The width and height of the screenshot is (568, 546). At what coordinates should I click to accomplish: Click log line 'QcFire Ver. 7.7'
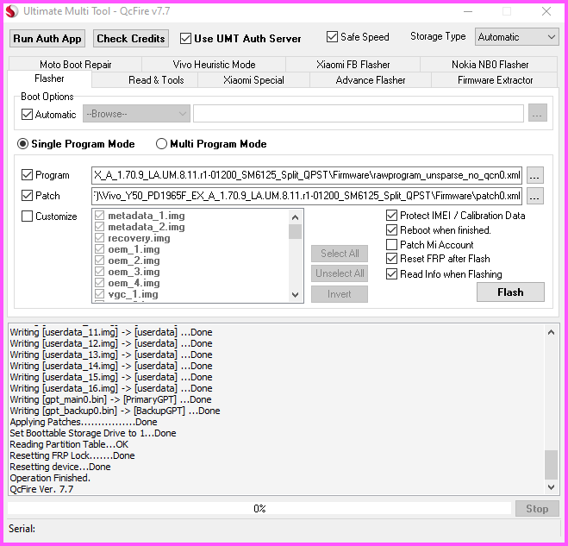click(x=41, y=489)
